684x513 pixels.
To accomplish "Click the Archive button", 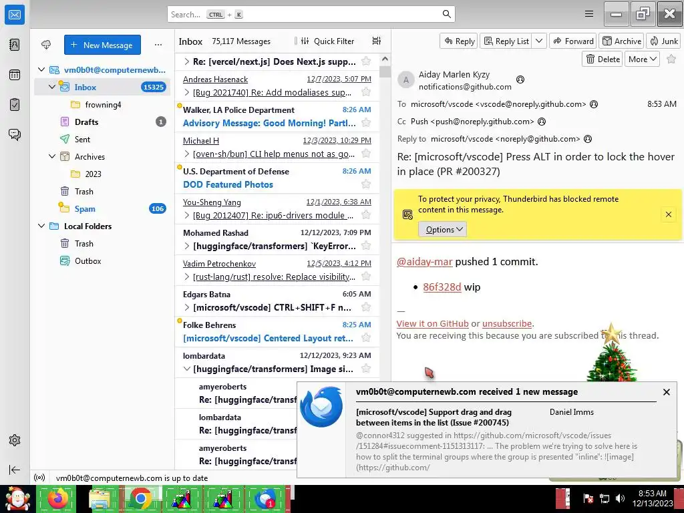I will click(x=622, y=41).
